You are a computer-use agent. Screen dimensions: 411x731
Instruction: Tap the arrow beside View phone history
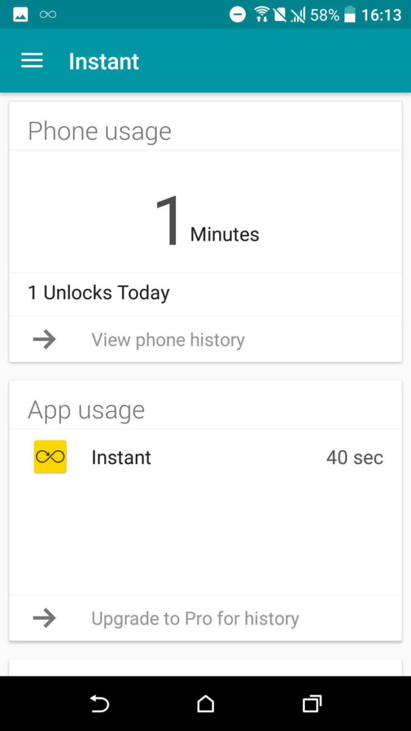[44, 339]
